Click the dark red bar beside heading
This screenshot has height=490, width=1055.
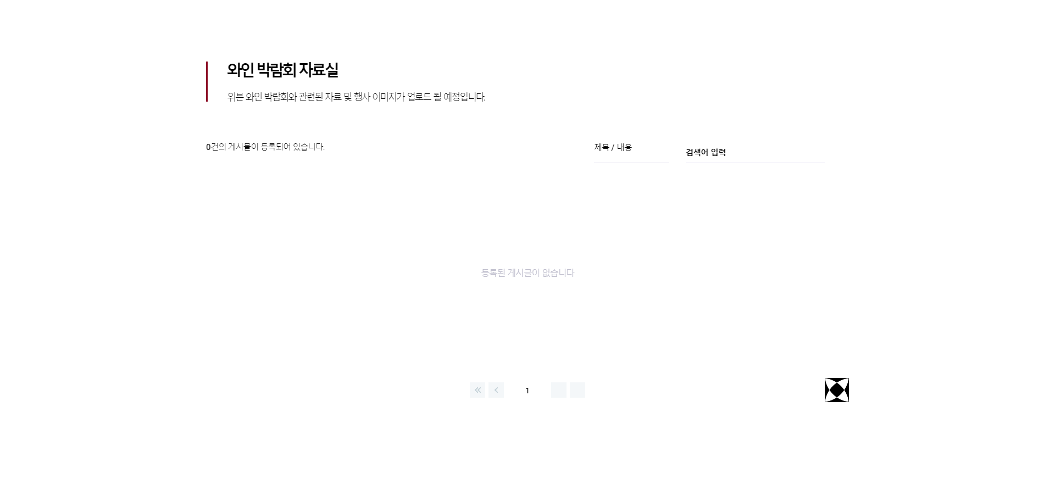[207, 81]
